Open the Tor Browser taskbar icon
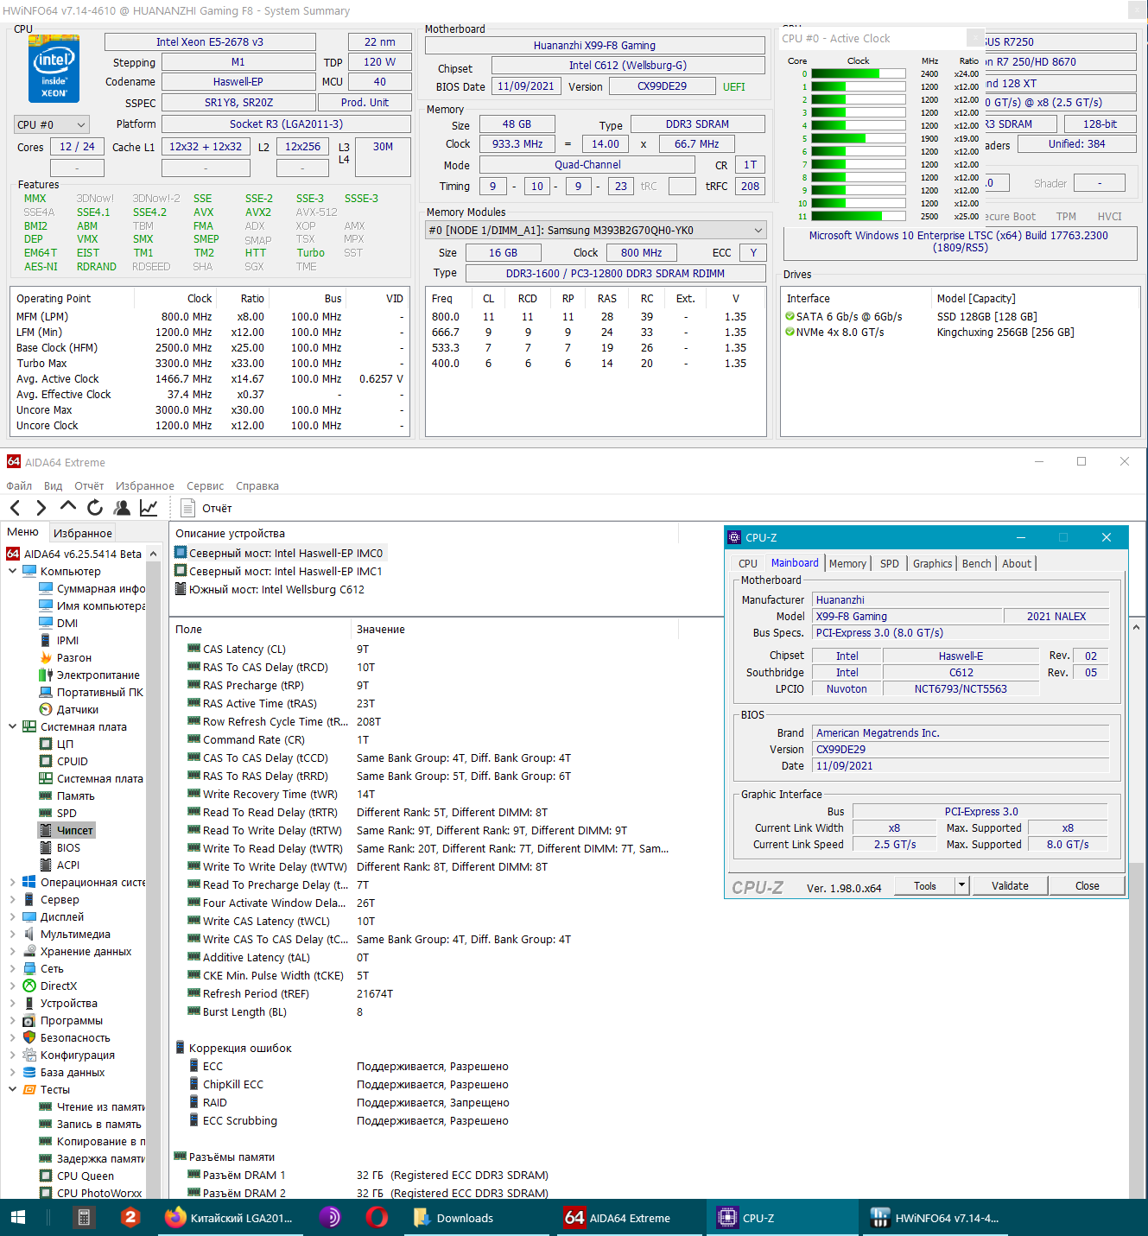 click(330, 1218)
